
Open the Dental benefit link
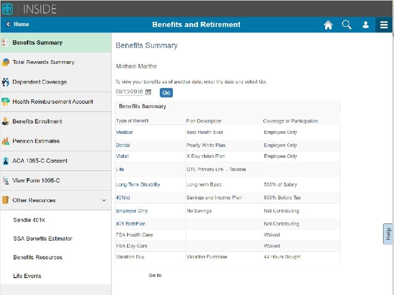(123, 145)
